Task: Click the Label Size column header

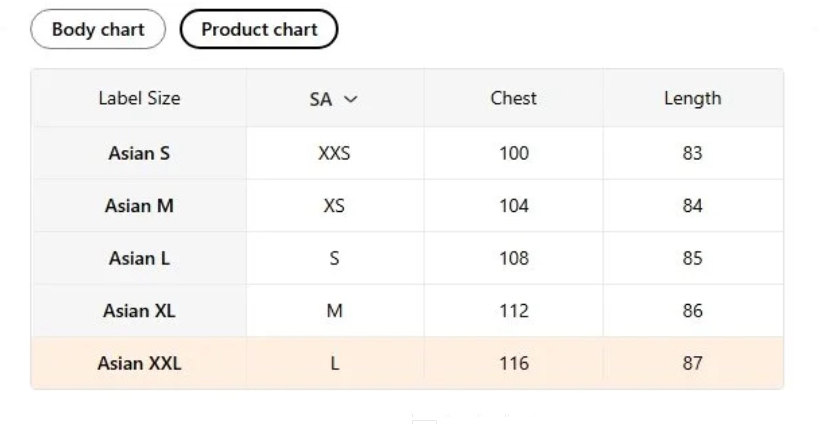Action: 139,98
